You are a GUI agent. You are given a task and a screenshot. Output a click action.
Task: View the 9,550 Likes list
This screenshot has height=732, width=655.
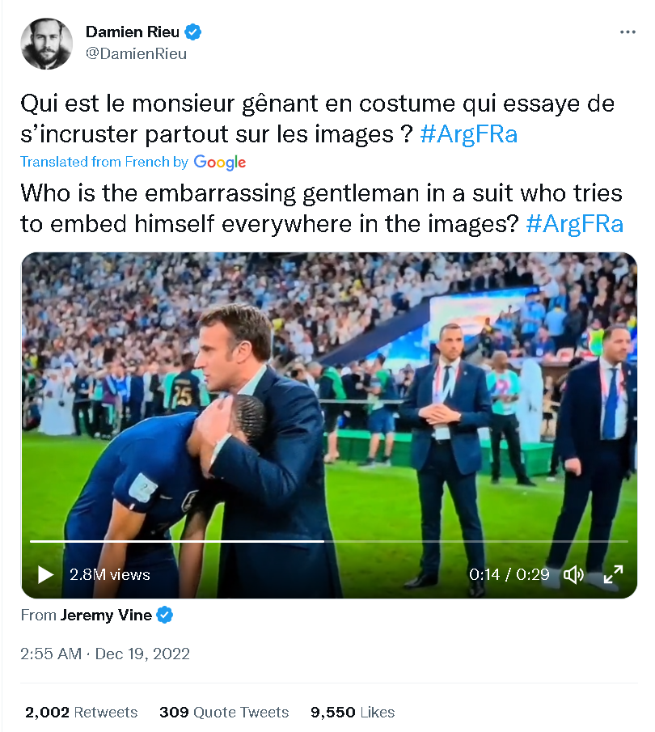click(353, 713)
